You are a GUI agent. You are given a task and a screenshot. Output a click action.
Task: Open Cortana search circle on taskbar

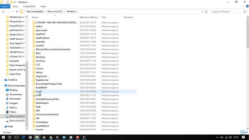point(10,137)
